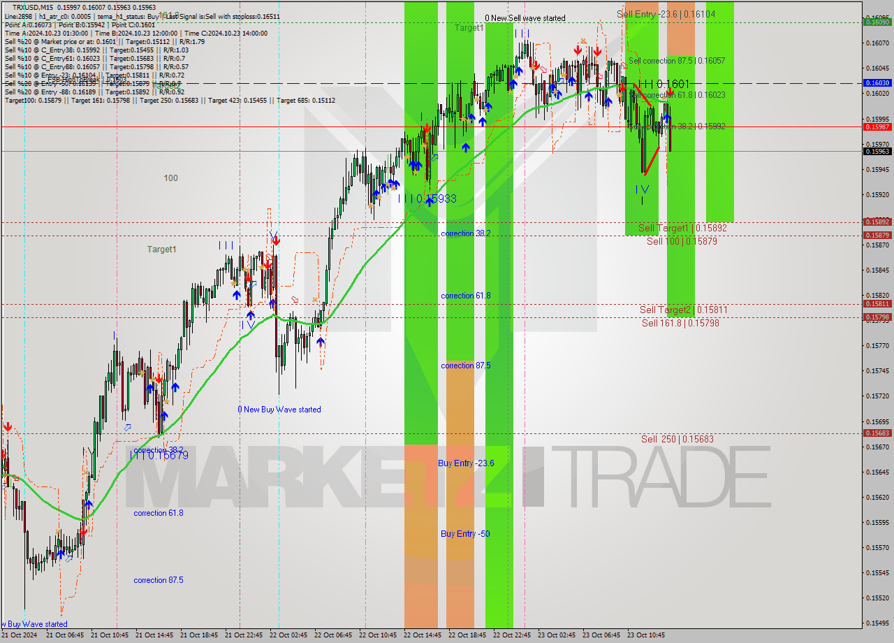Click the red 0.15892 price tag
Screen dimensions: 894x643
[877, 222]
